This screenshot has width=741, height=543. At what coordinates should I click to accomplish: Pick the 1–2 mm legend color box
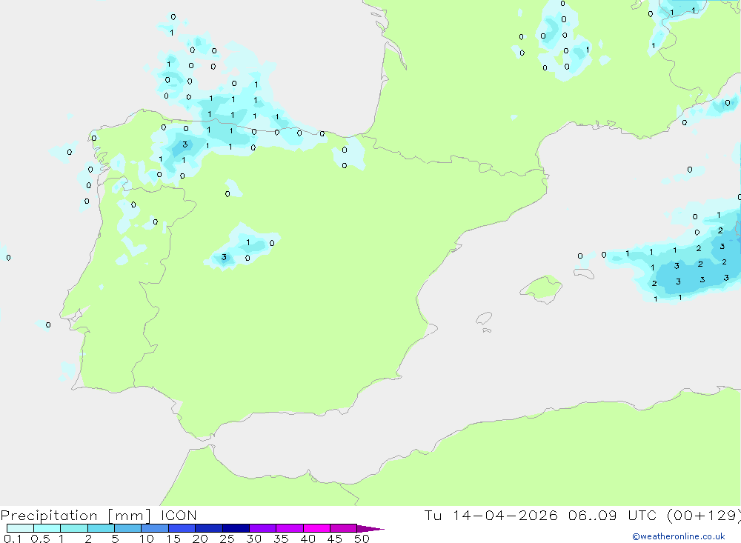[74, 528]
